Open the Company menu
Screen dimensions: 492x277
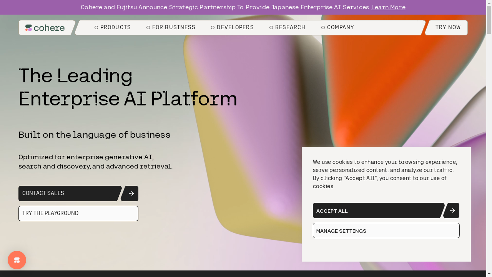click(337, 28)
